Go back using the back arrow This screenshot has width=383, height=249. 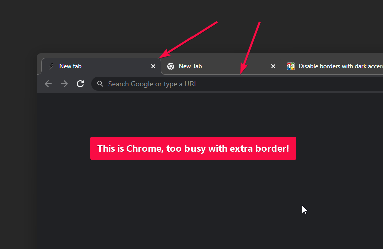pos(48,84)
